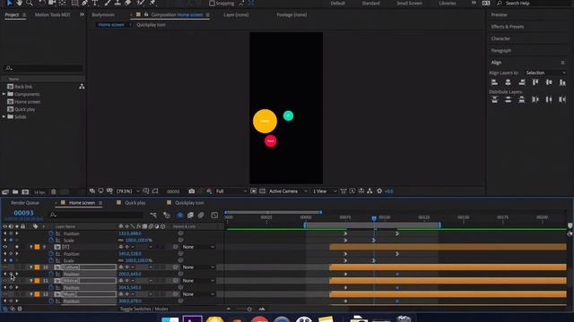This screenshot has width=574, height=322.
Task: Select the Pen tool
Action: tap(85, 3)
